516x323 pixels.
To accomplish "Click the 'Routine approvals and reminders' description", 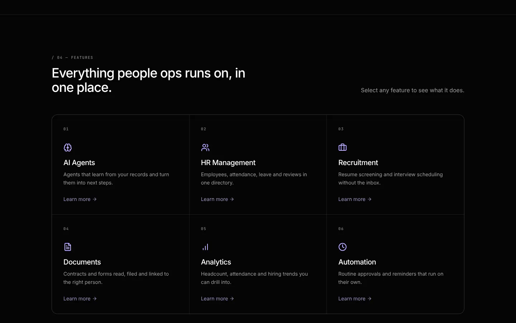I will pos(391,278).
